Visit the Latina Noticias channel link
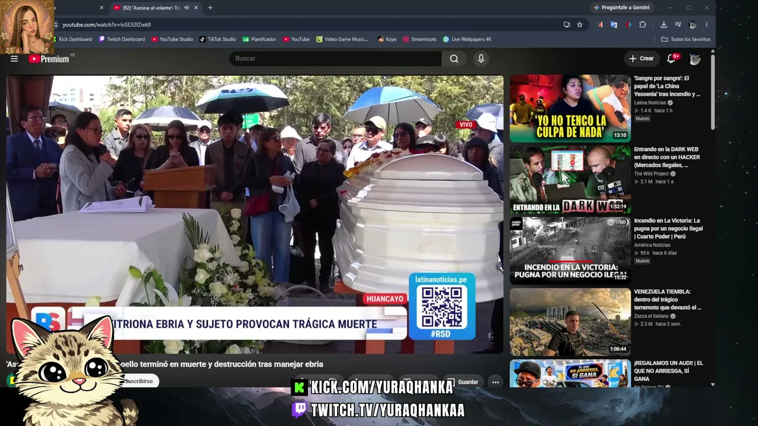This screenshot has height=426, width=758. pos(650,103)
